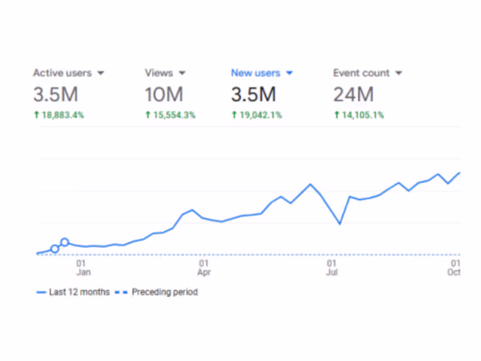481x361 pixels.
Task: Click the green 14,105.1% growth indicator
Action: (x=358, y=115)
